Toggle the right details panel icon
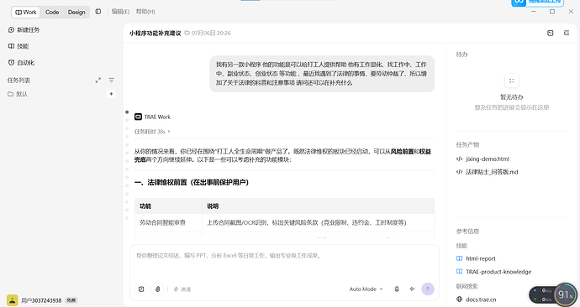This screenshot has height=307, width=580. (567, 33)
